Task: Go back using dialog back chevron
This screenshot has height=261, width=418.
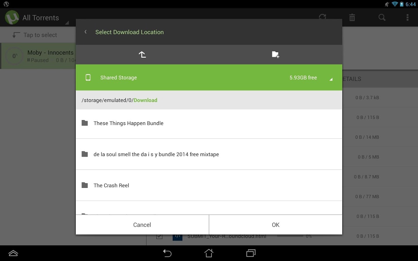Action: (86, 32)
